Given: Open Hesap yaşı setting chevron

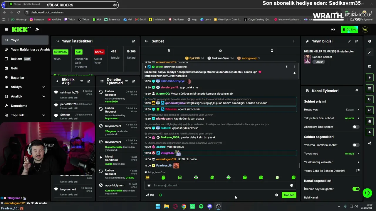Looking at the screenshot, I should click(x=358, y=110).
